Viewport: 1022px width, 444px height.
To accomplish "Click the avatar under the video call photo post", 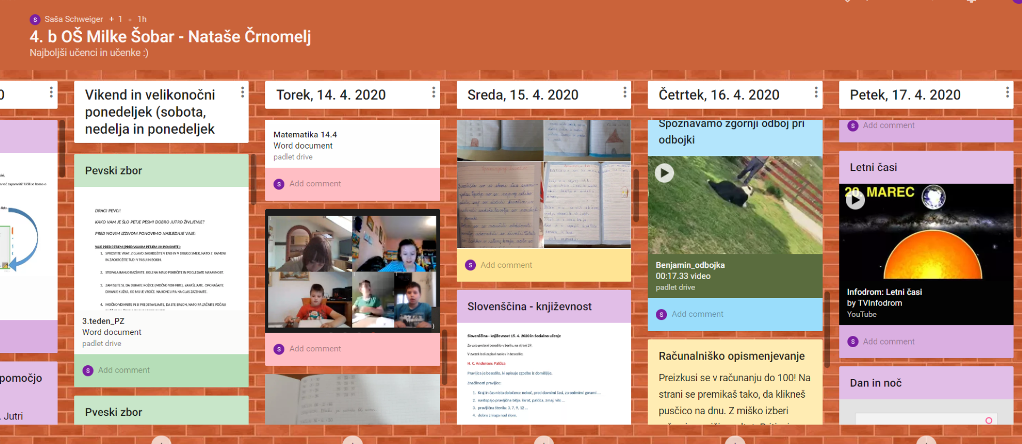I will pos(279,349).
